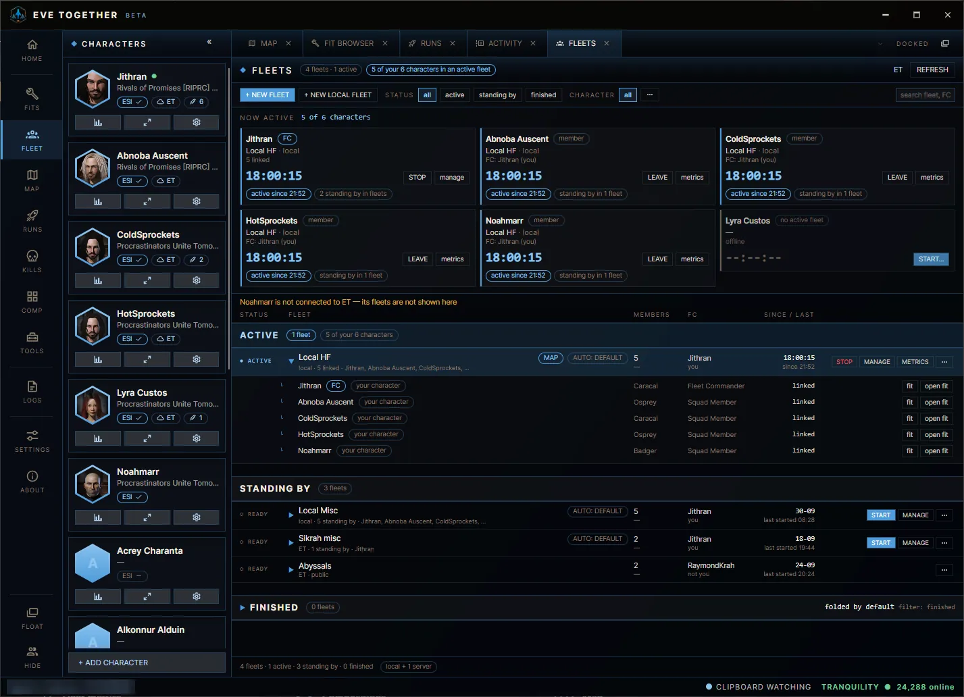Open the Kills sidebar section

(32, 261)
